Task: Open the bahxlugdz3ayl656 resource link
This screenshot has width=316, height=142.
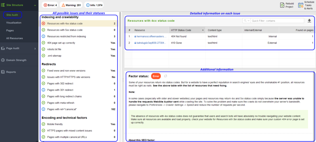Action: point(151,43)
